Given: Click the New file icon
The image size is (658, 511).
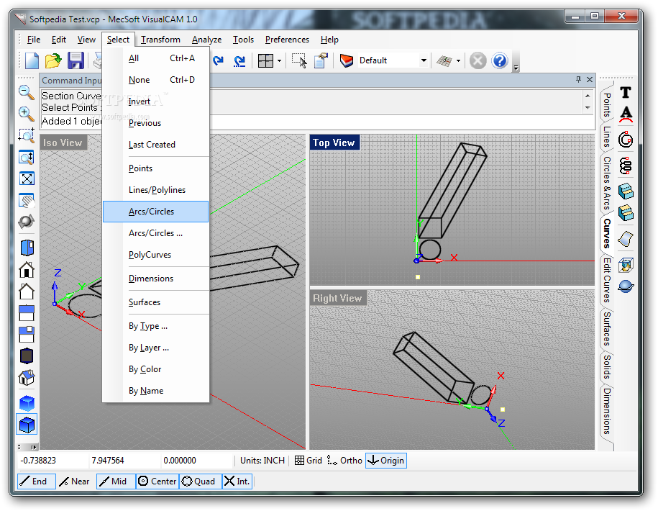Looking at the screenshot, I should pos(32,60).
